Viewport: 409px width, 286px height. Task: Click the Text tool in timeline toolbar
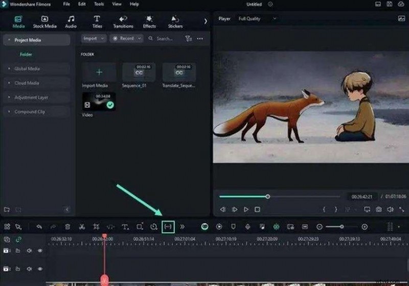tap(125, 226)
